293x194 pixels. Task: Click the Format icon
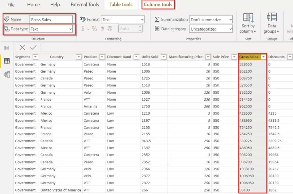tap(83, 19)
